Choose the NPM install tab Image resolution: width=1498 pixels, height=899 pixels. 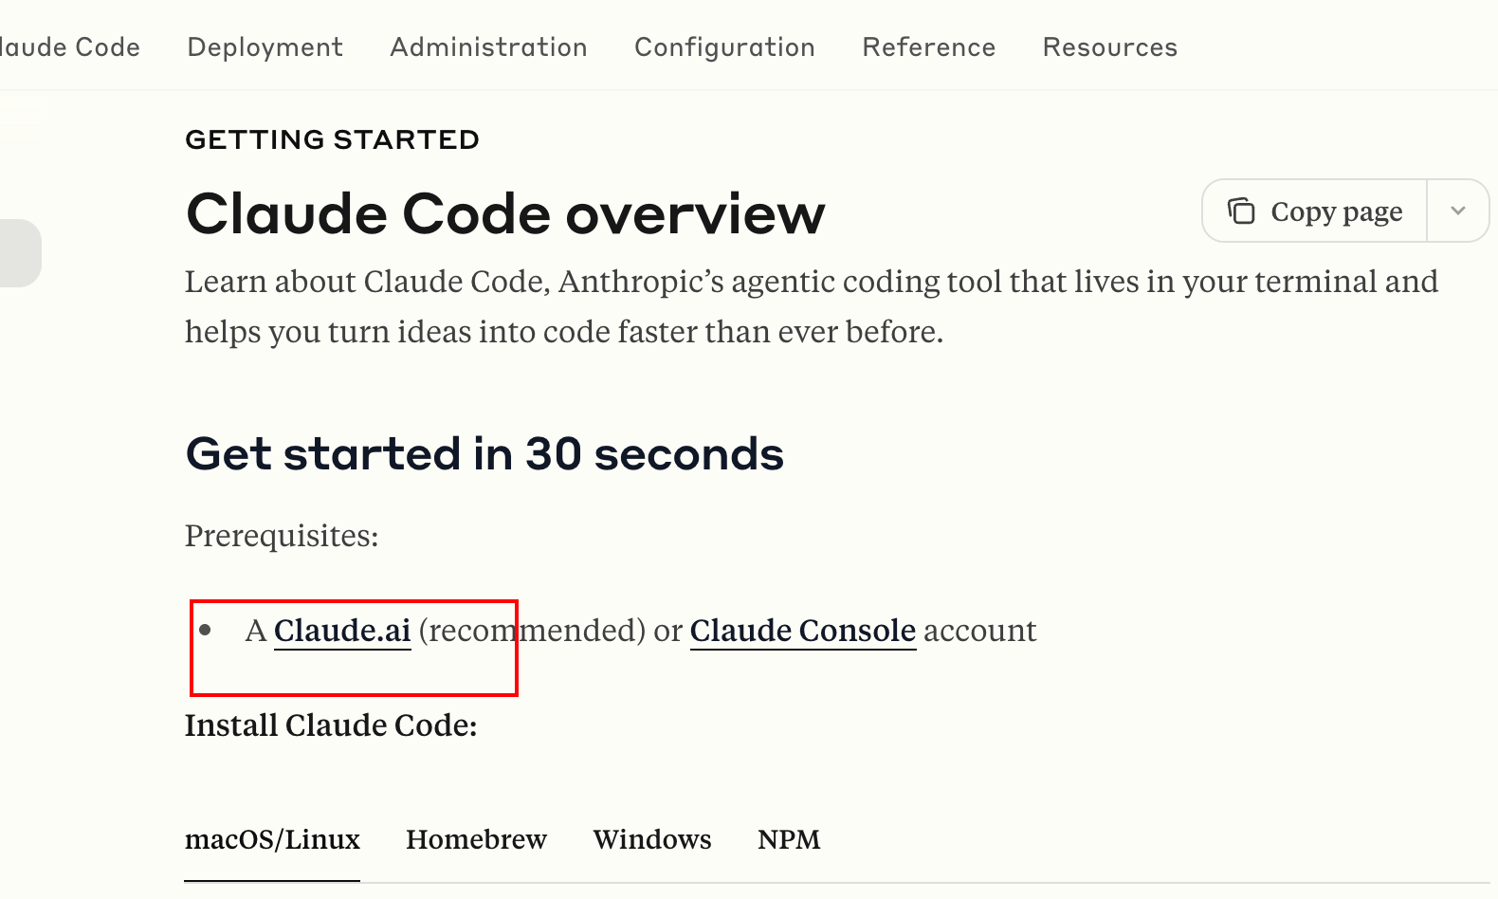[789, 839]
